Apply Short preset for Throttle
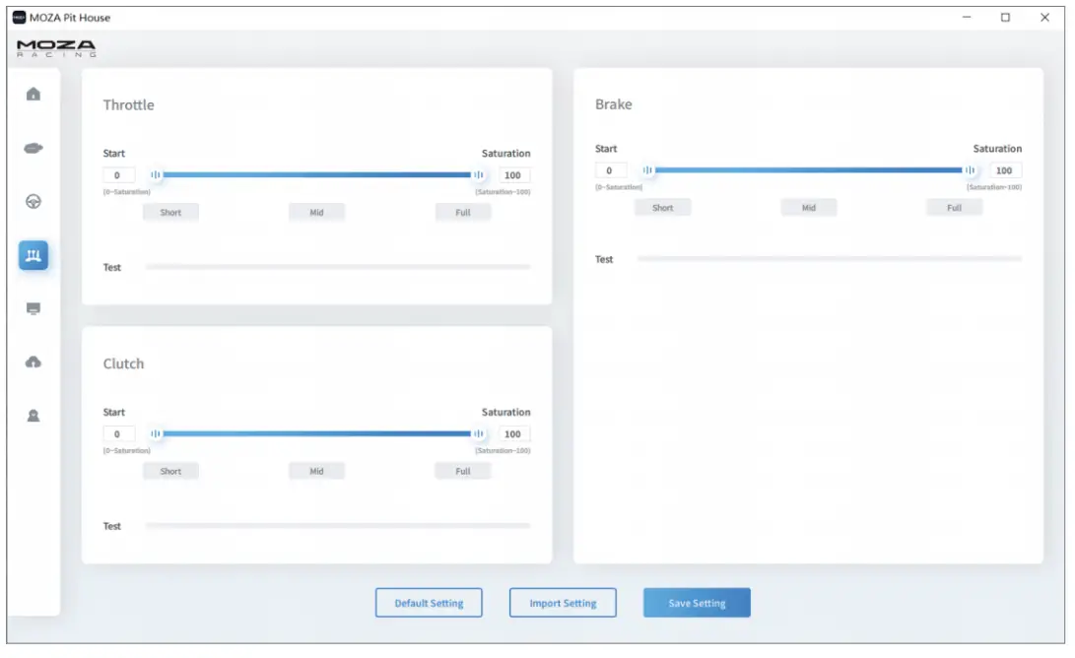Screen dimensions: 1075x658 tap(170, 213)
